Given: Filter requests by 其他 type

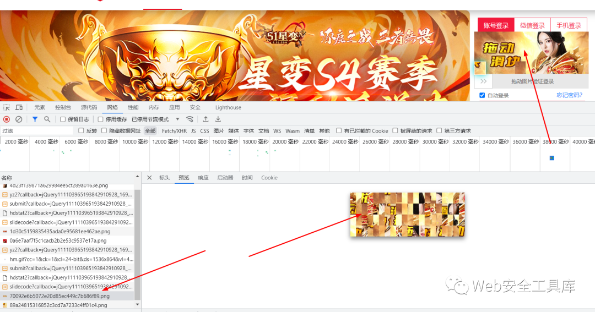Looking at the screenshot, I should pyautogui.click(x=324, y=131).
